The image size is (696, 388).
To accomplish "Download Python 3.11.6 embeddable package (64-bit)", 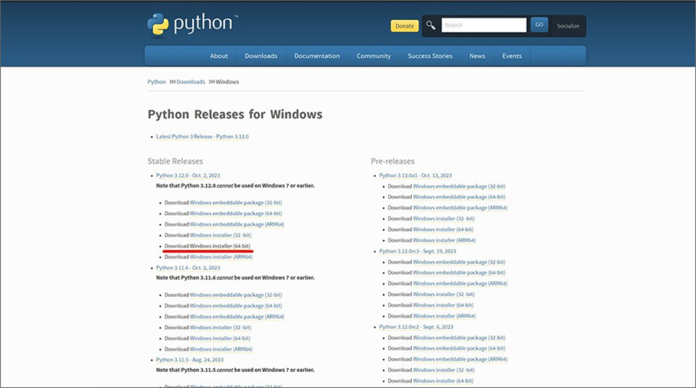I will (236, 305).
